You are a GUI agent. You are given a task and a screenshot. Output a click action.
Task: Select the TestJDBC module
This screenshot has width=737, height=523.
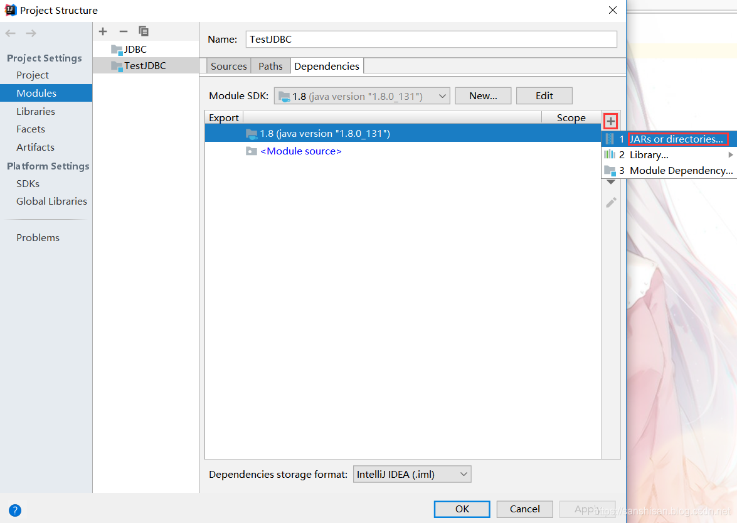click(x=146, y=66)
